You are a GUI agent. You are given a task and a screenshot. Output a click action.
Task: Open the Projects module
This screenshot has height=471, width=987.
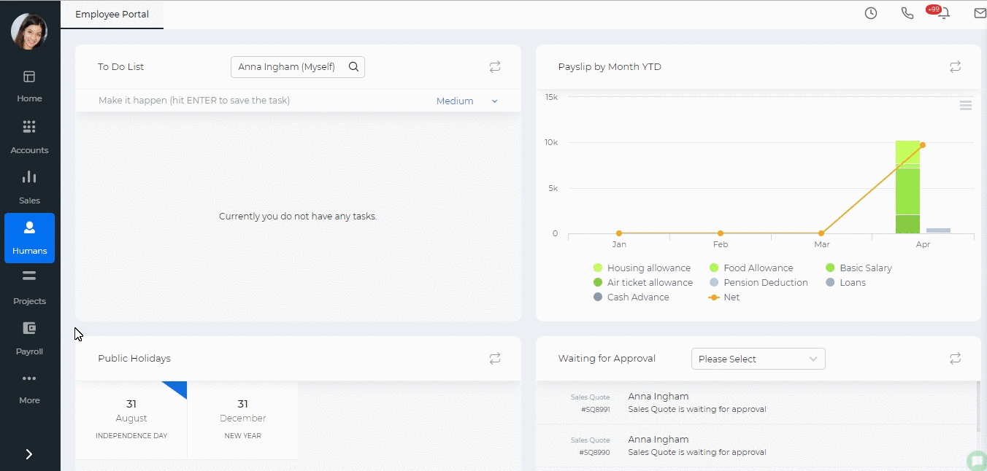point(29,288)
